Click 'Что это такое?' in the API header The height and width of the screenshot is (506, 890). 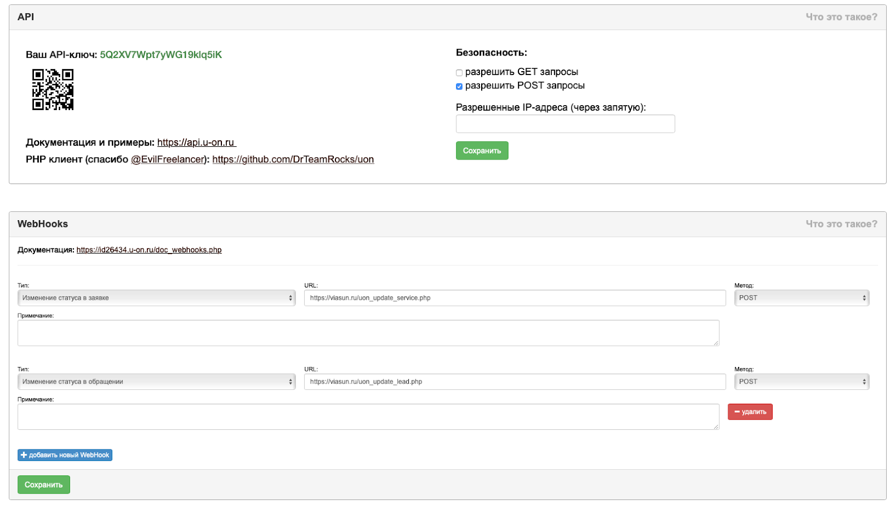(x=841, y=17)
